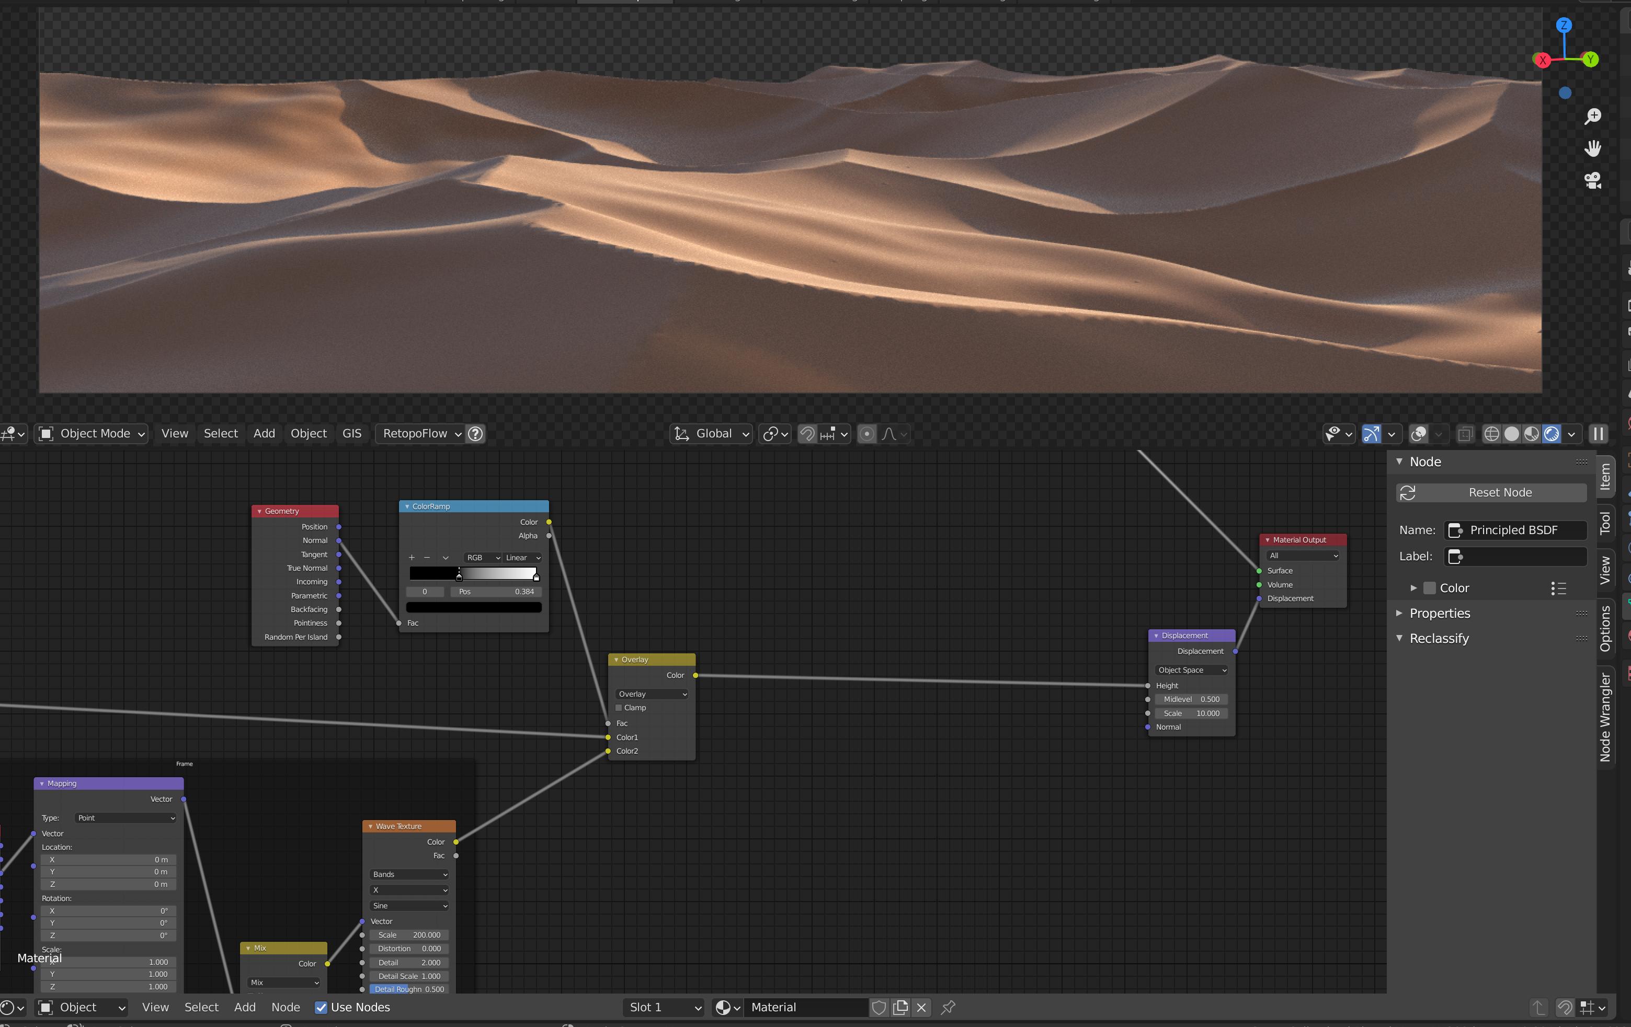Switch to Tool sidebar tab
1631x1027 pixels.
pos(1605,523)
